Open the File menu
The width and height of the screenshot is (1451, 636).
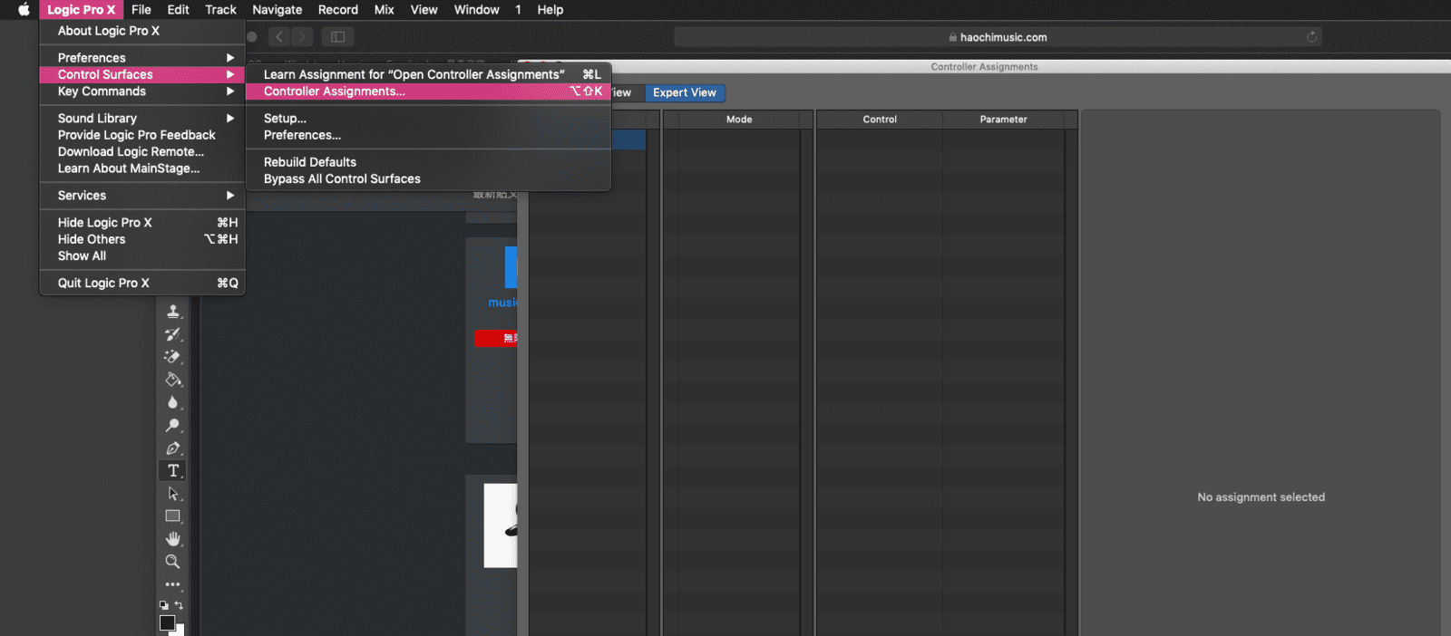pyautogui.click(x=141, y=10)
